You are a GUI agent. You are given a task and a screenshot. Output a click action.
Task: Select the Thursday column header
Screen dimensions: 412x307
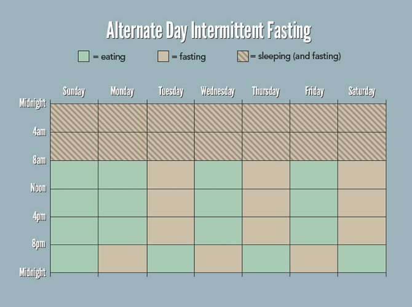coord(266,91)
